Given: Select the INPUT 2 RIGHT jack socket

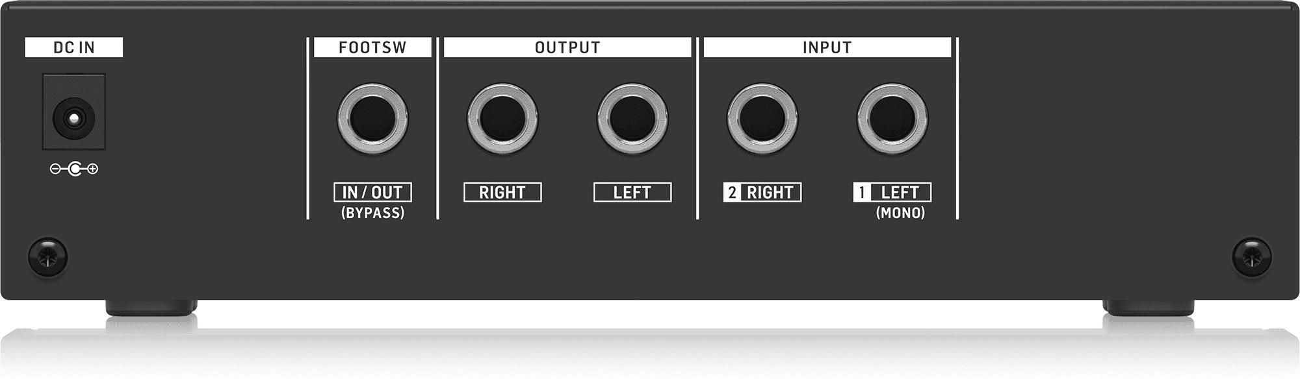Looking at the screenshot, I should tap(762, 119).
